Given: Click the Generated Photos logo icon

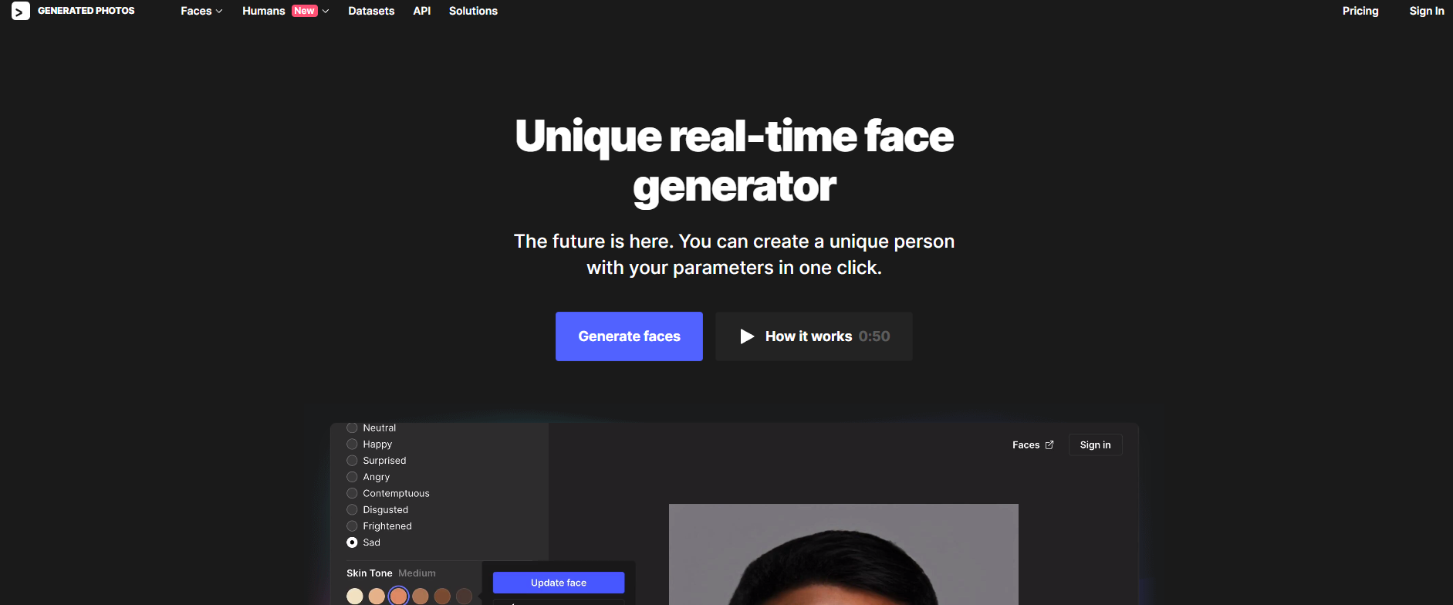Looking at the screenshot, I should click(x=21, y=11).
